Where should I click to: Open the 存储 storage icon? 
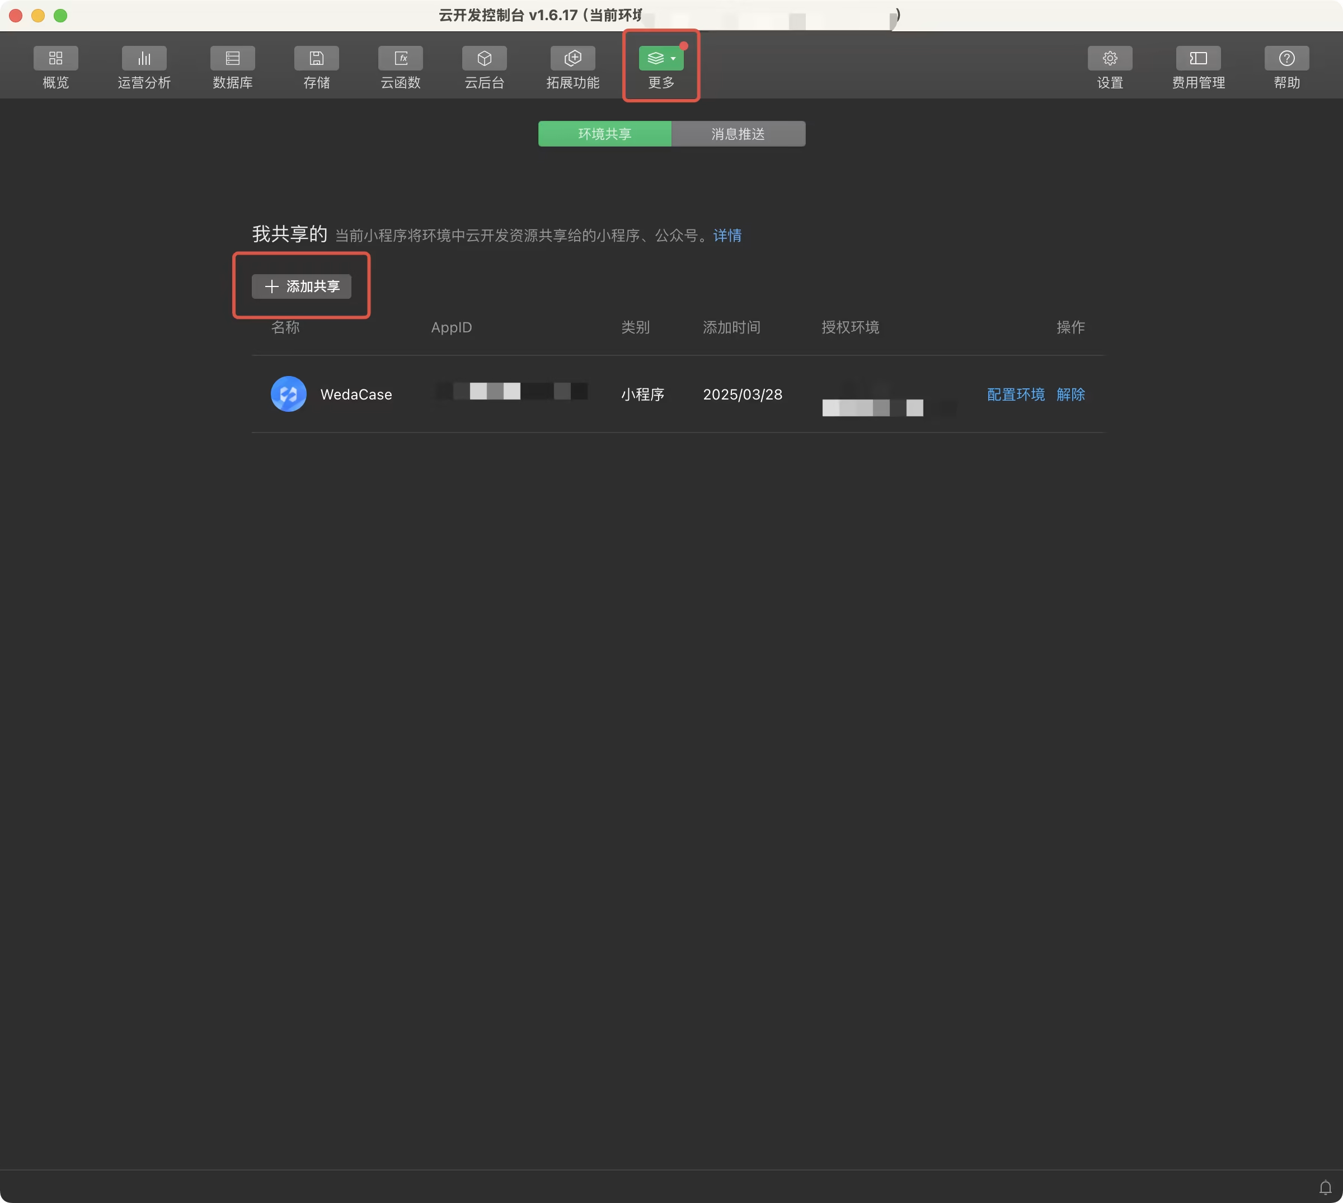pos(317,58)
